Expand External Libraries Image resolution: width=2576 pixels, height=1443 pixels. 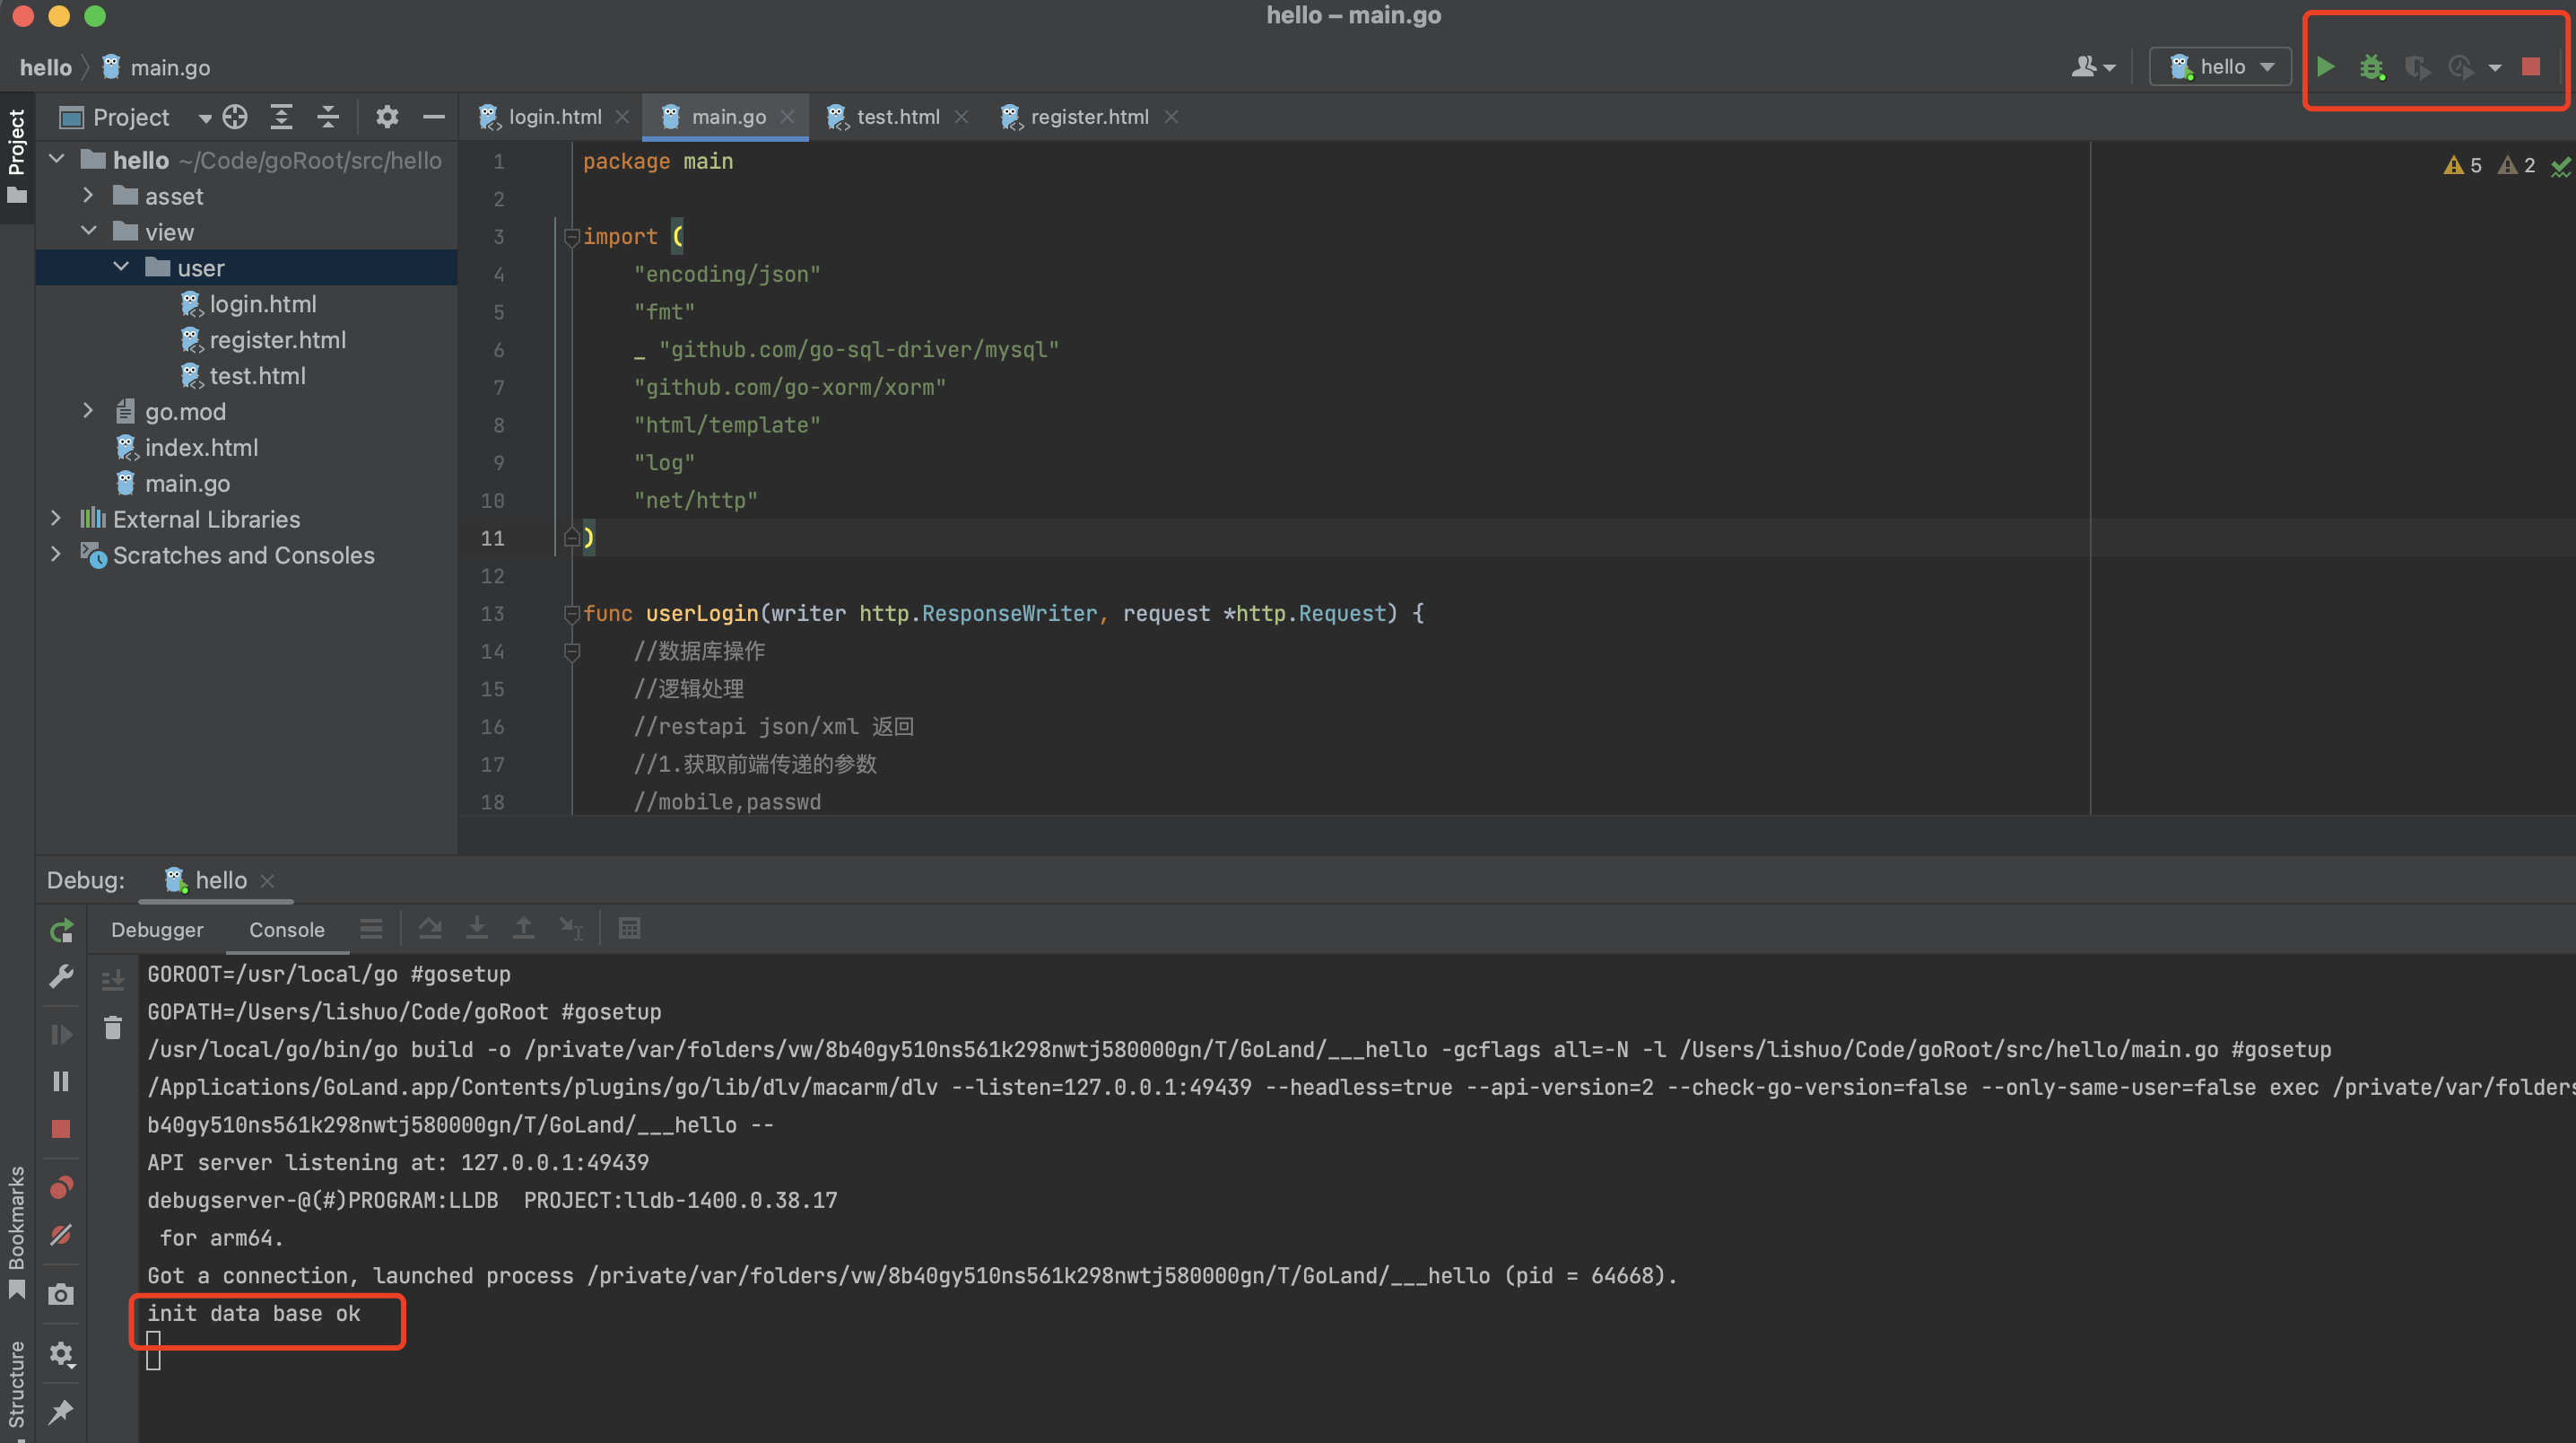(56, 519)
